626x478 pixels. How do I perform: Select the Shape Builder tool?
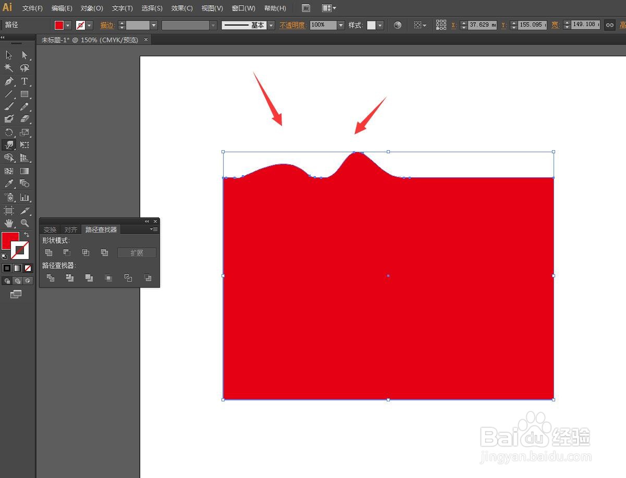pyautogui.click(x=9, y=157)
